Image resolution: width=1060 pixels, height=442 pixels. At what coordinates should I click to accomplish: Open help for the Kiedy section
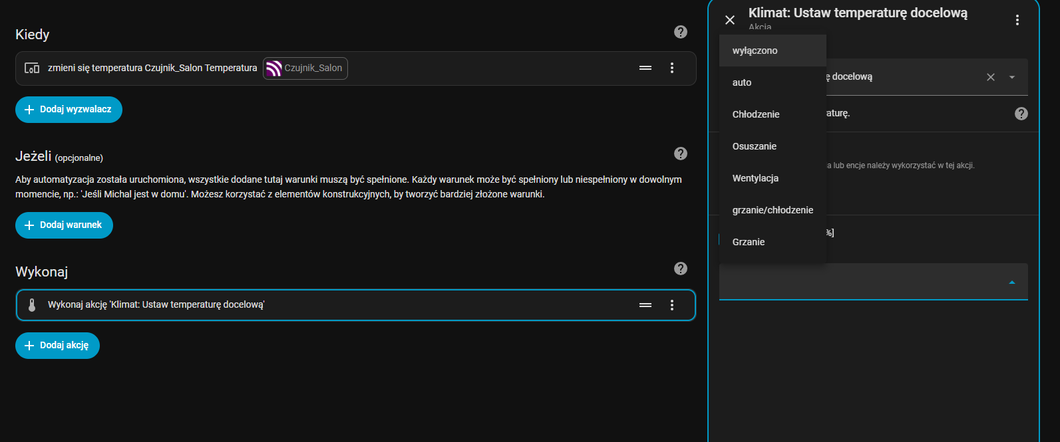coord(680,32)
